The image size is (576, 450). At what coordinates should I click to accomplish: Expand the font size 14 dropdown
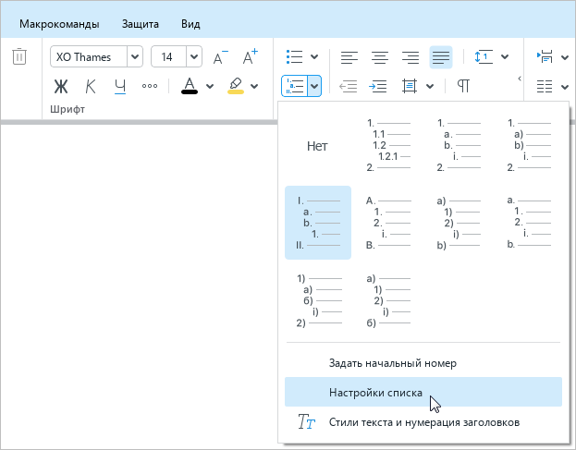tap(194, 57)
